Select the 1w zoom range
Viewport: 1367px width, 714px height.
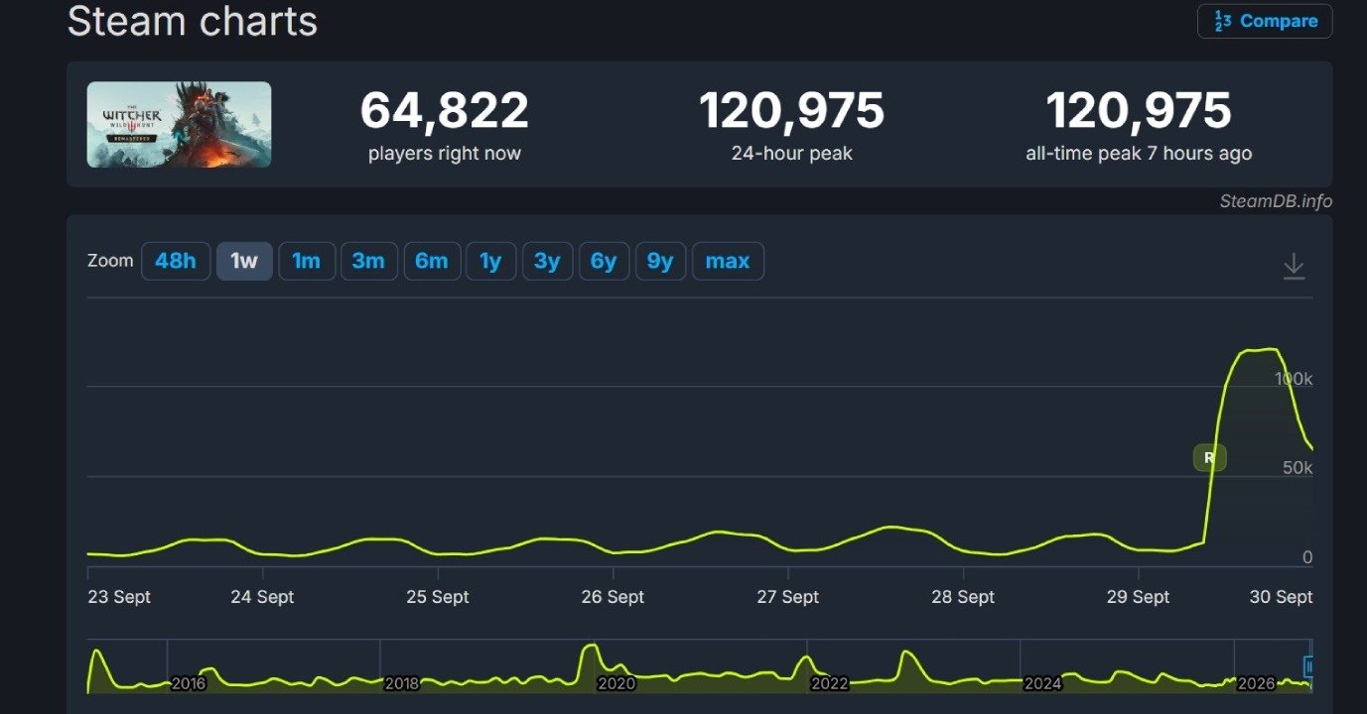pyautogui.click(x=244, y=262)
